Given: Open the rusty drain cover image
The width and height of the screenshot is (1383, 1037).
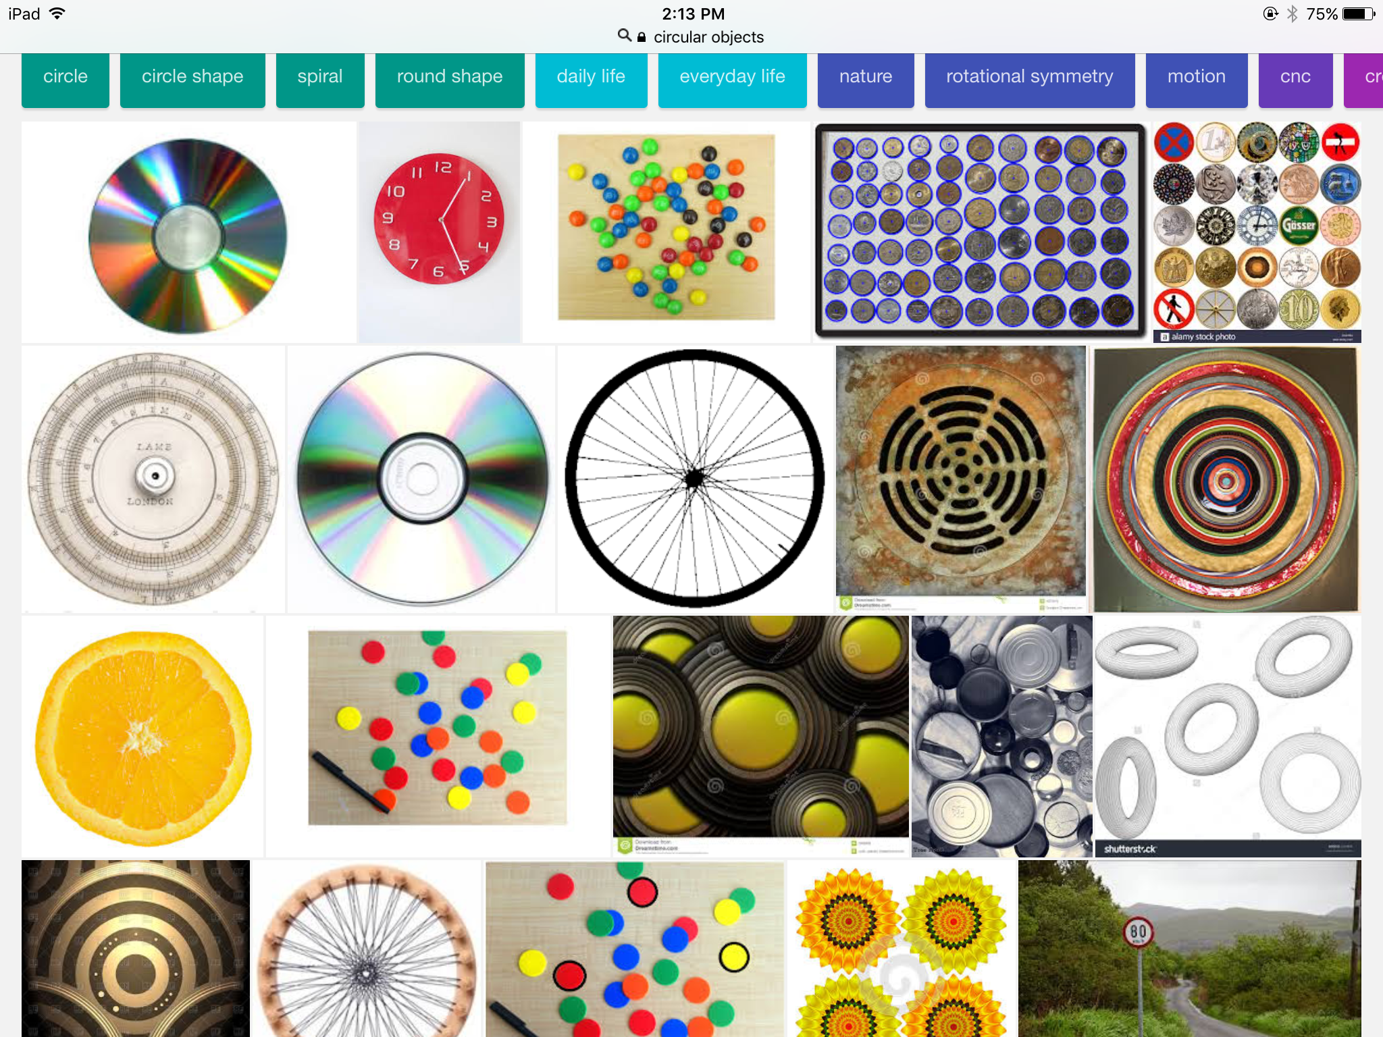Looking at the screenshot, I should pos(961,479).
